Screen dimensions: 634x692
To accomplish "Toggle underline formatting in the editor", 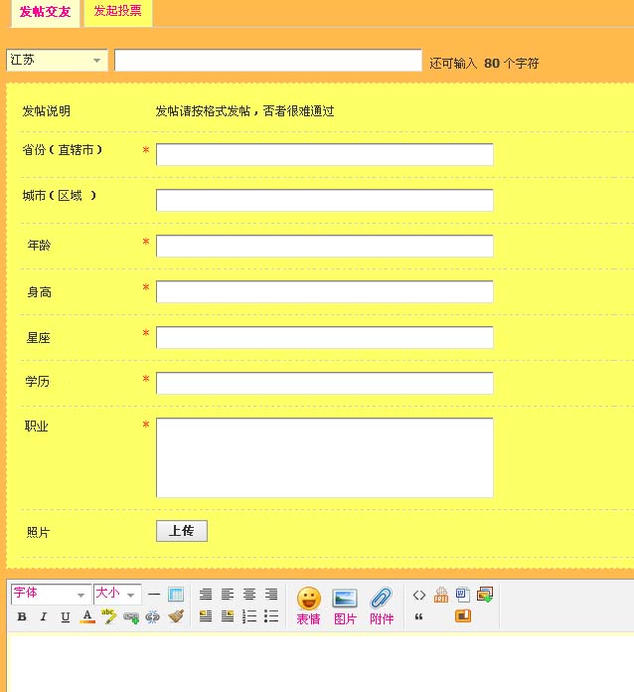I will (66, 616).
